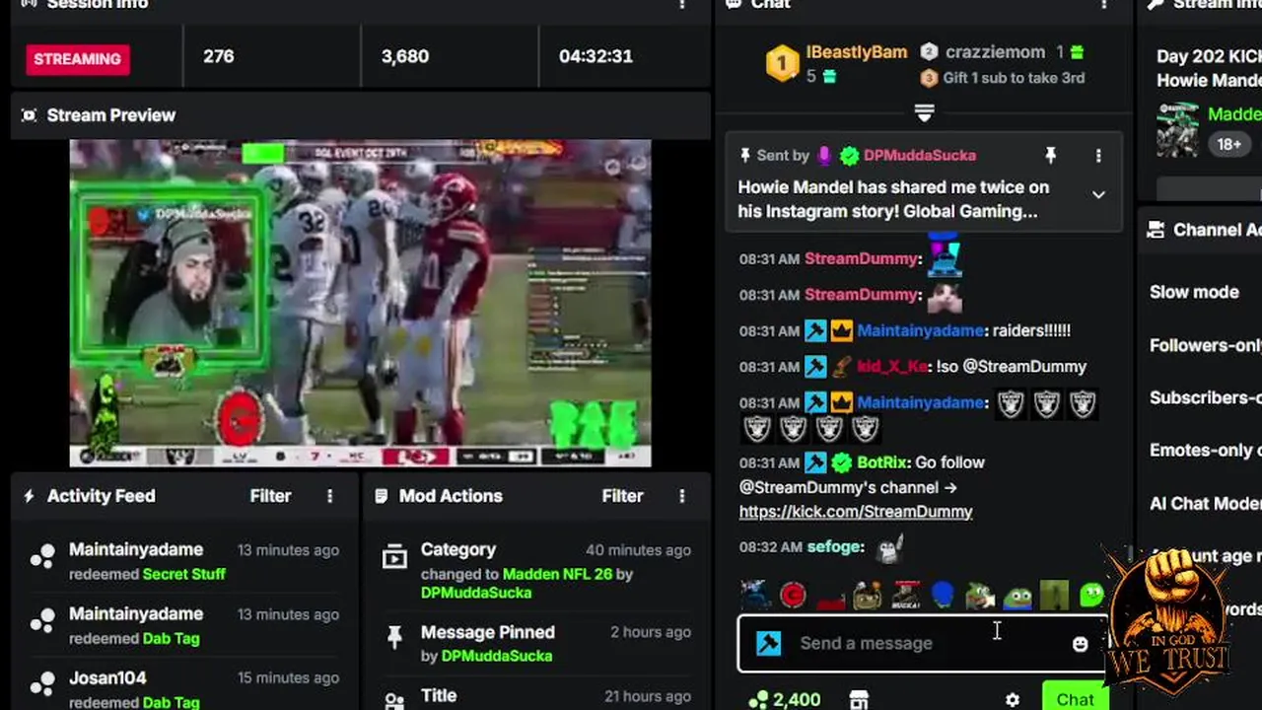
Task: Insert the blue round quick emote
Action: 943,596
